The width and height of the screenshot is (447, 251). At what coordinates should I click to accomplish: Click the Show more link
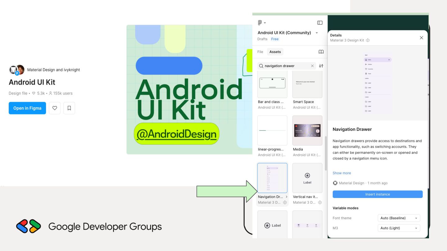click(342, 173)
